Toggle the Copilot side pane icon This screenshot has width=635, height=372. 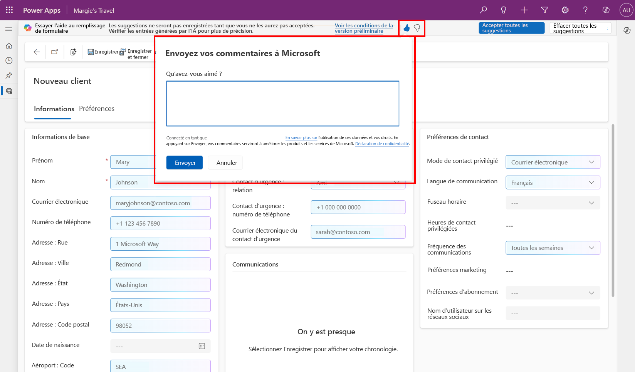coord(627,30)
